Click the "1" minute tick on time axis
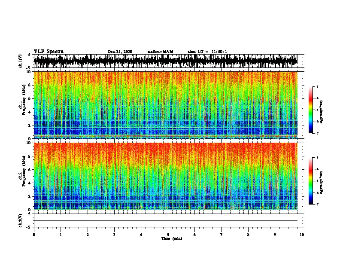 [x=61, y=234]
